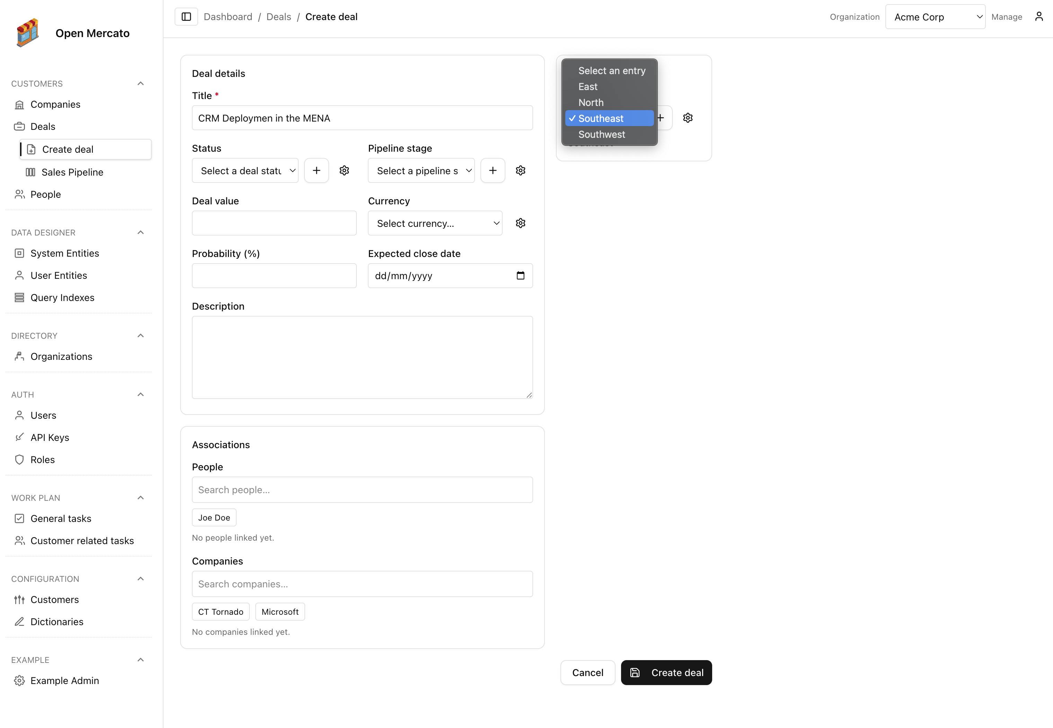Navigate to Dashboard breadcrumb link
The height and width of the screenshot is (728, 1053).
coord(228,16)
